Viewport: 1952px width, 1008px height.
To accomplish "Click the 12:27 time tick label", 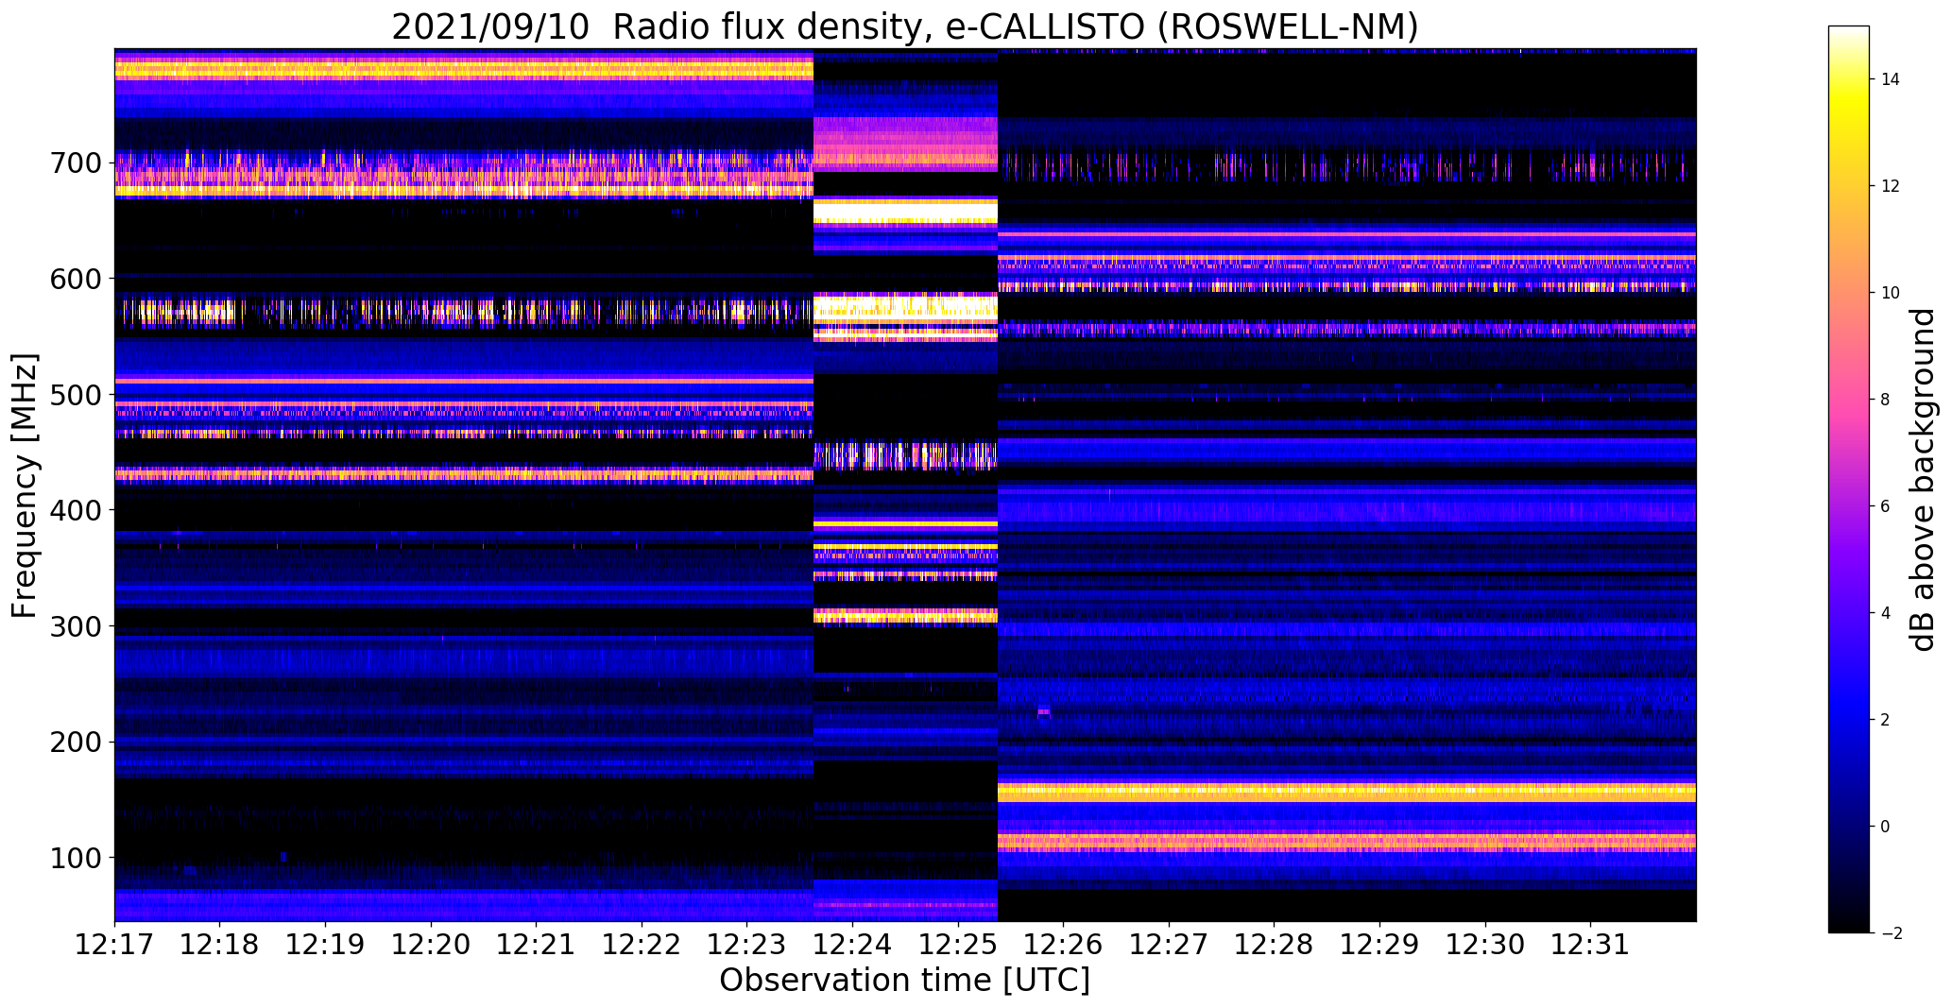I will pos(1169,945).
